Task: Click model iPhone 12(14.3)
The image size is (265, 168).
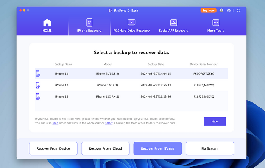Action: tap(108, 85)
